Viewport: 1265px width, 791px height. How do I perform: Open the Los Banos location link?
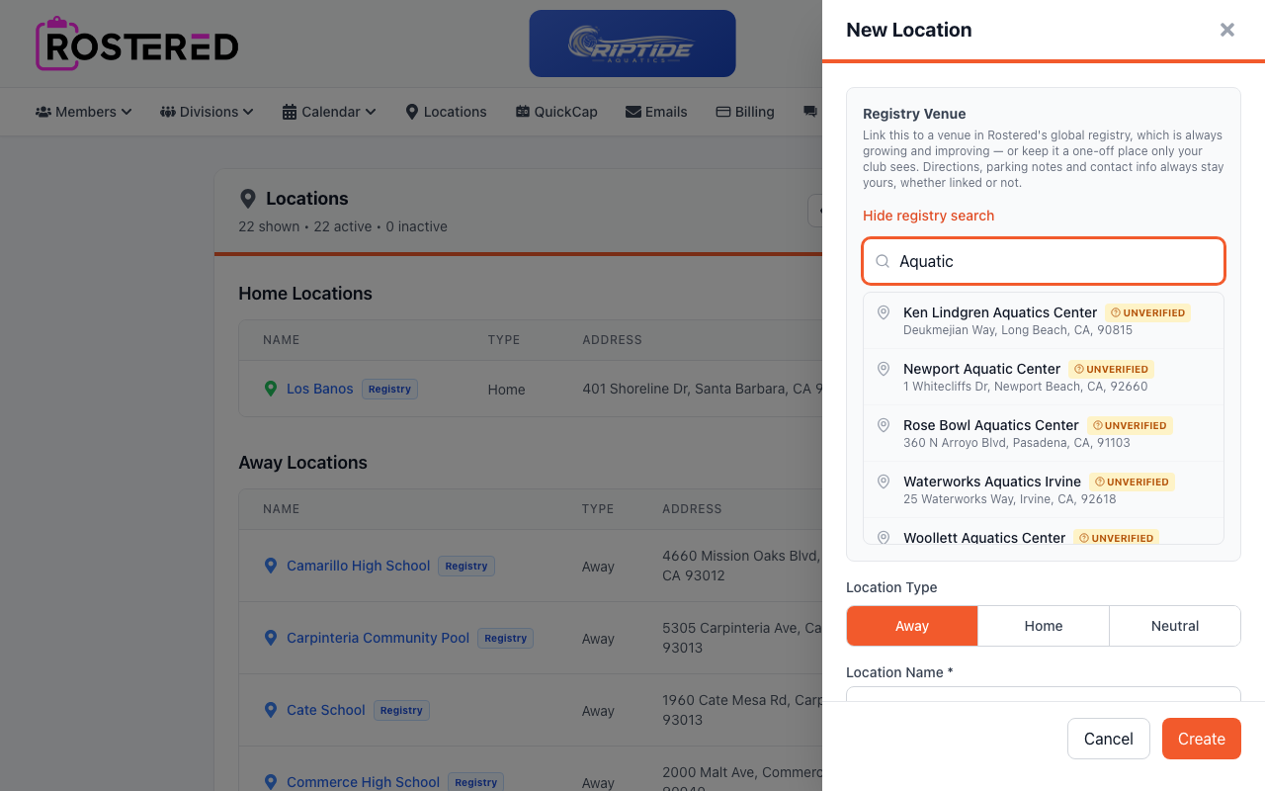(x=320, y=389)
